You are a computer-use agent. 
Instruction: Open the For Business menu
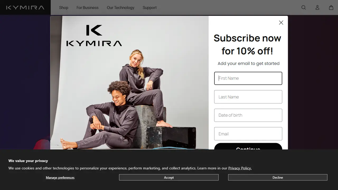87,7
